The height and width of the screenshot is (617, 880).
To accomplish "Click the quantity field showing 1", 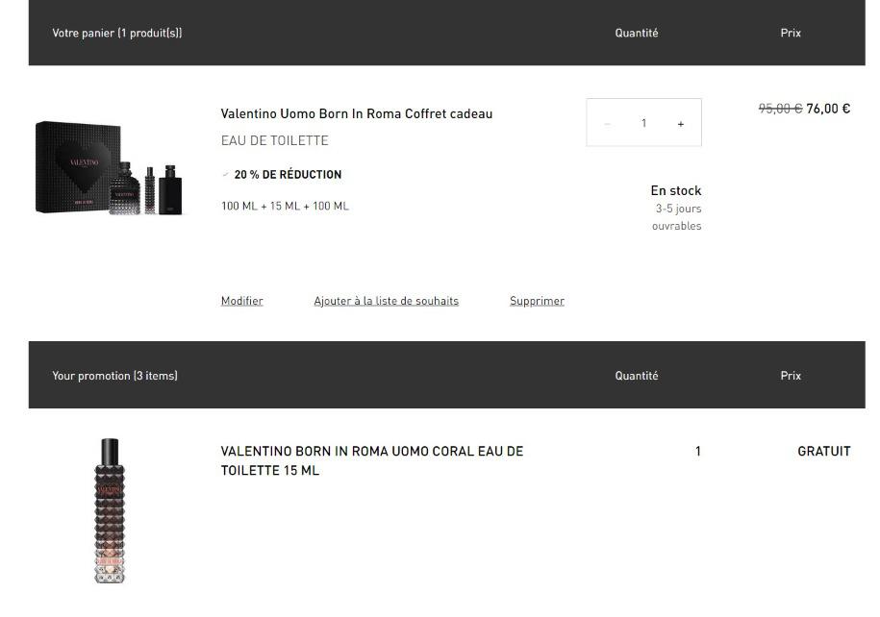I will pyautogui.click(x=643, y=123).
